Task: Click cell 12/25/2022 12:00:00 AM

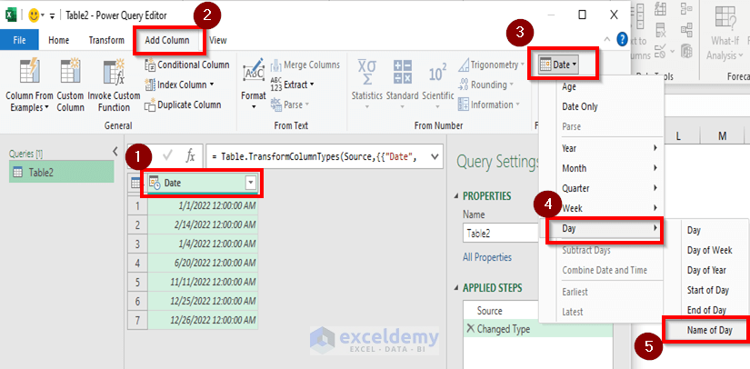Action: tap(203, 301)
